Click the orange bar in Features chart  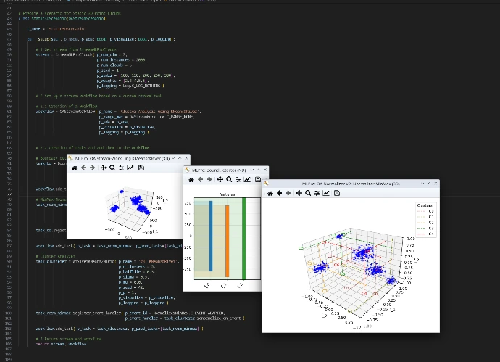pyautogui.click(x=227, y=239)
